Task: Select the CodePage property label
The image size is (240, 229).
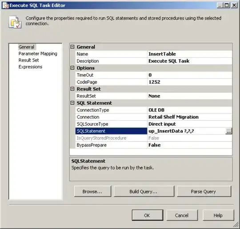Action: (111, 82)
